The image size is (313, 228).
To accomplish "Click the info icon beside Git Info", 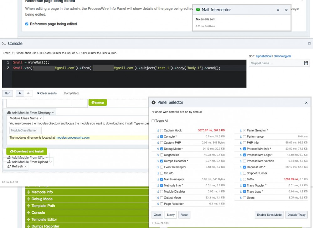I will click(158, 173).
